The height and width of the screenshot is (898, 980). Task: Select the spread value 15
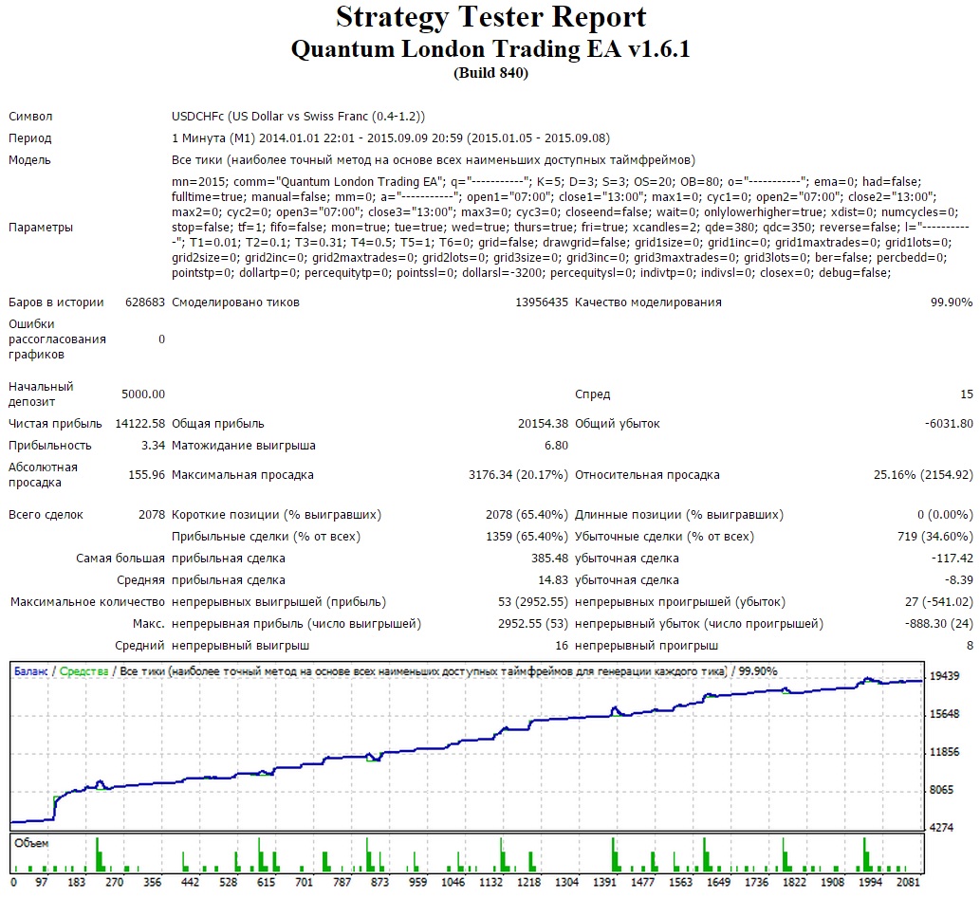967,394
